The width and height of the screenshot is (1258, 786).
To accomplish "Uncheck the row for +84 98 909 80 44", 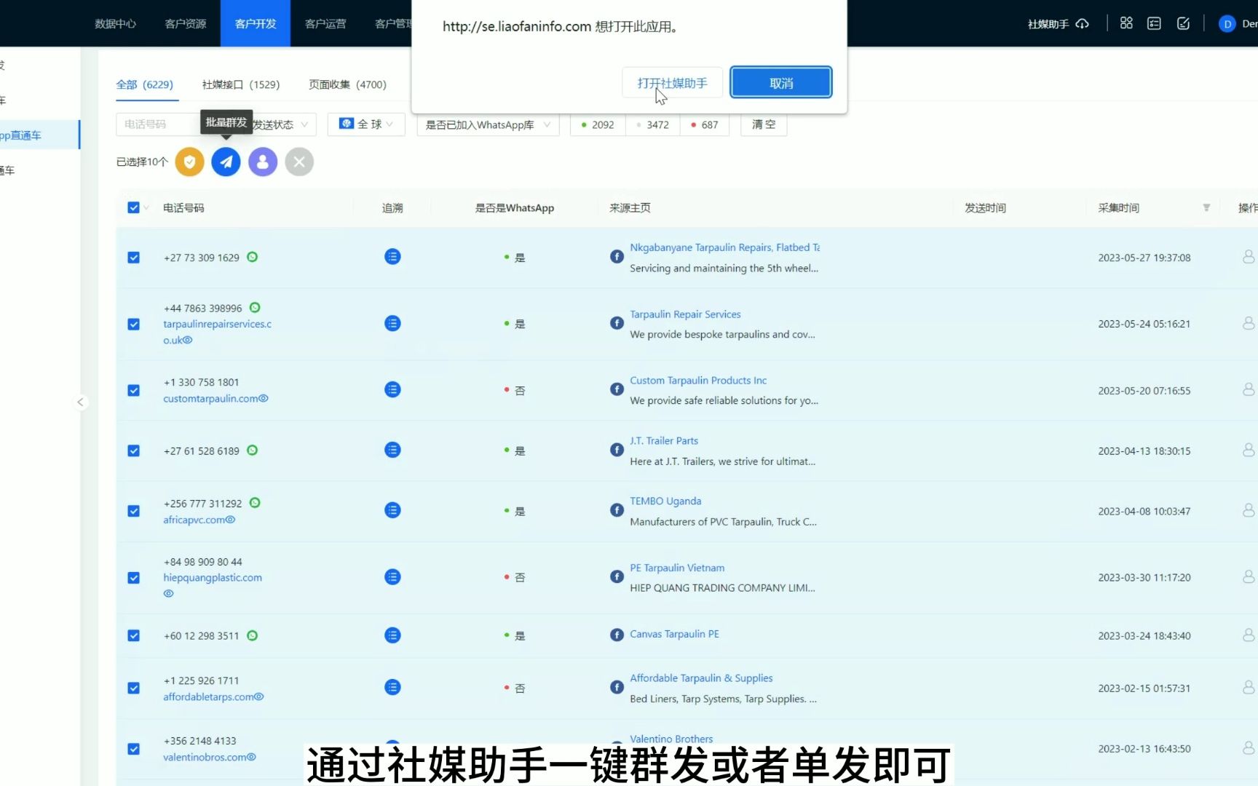I will pos(133,578).
